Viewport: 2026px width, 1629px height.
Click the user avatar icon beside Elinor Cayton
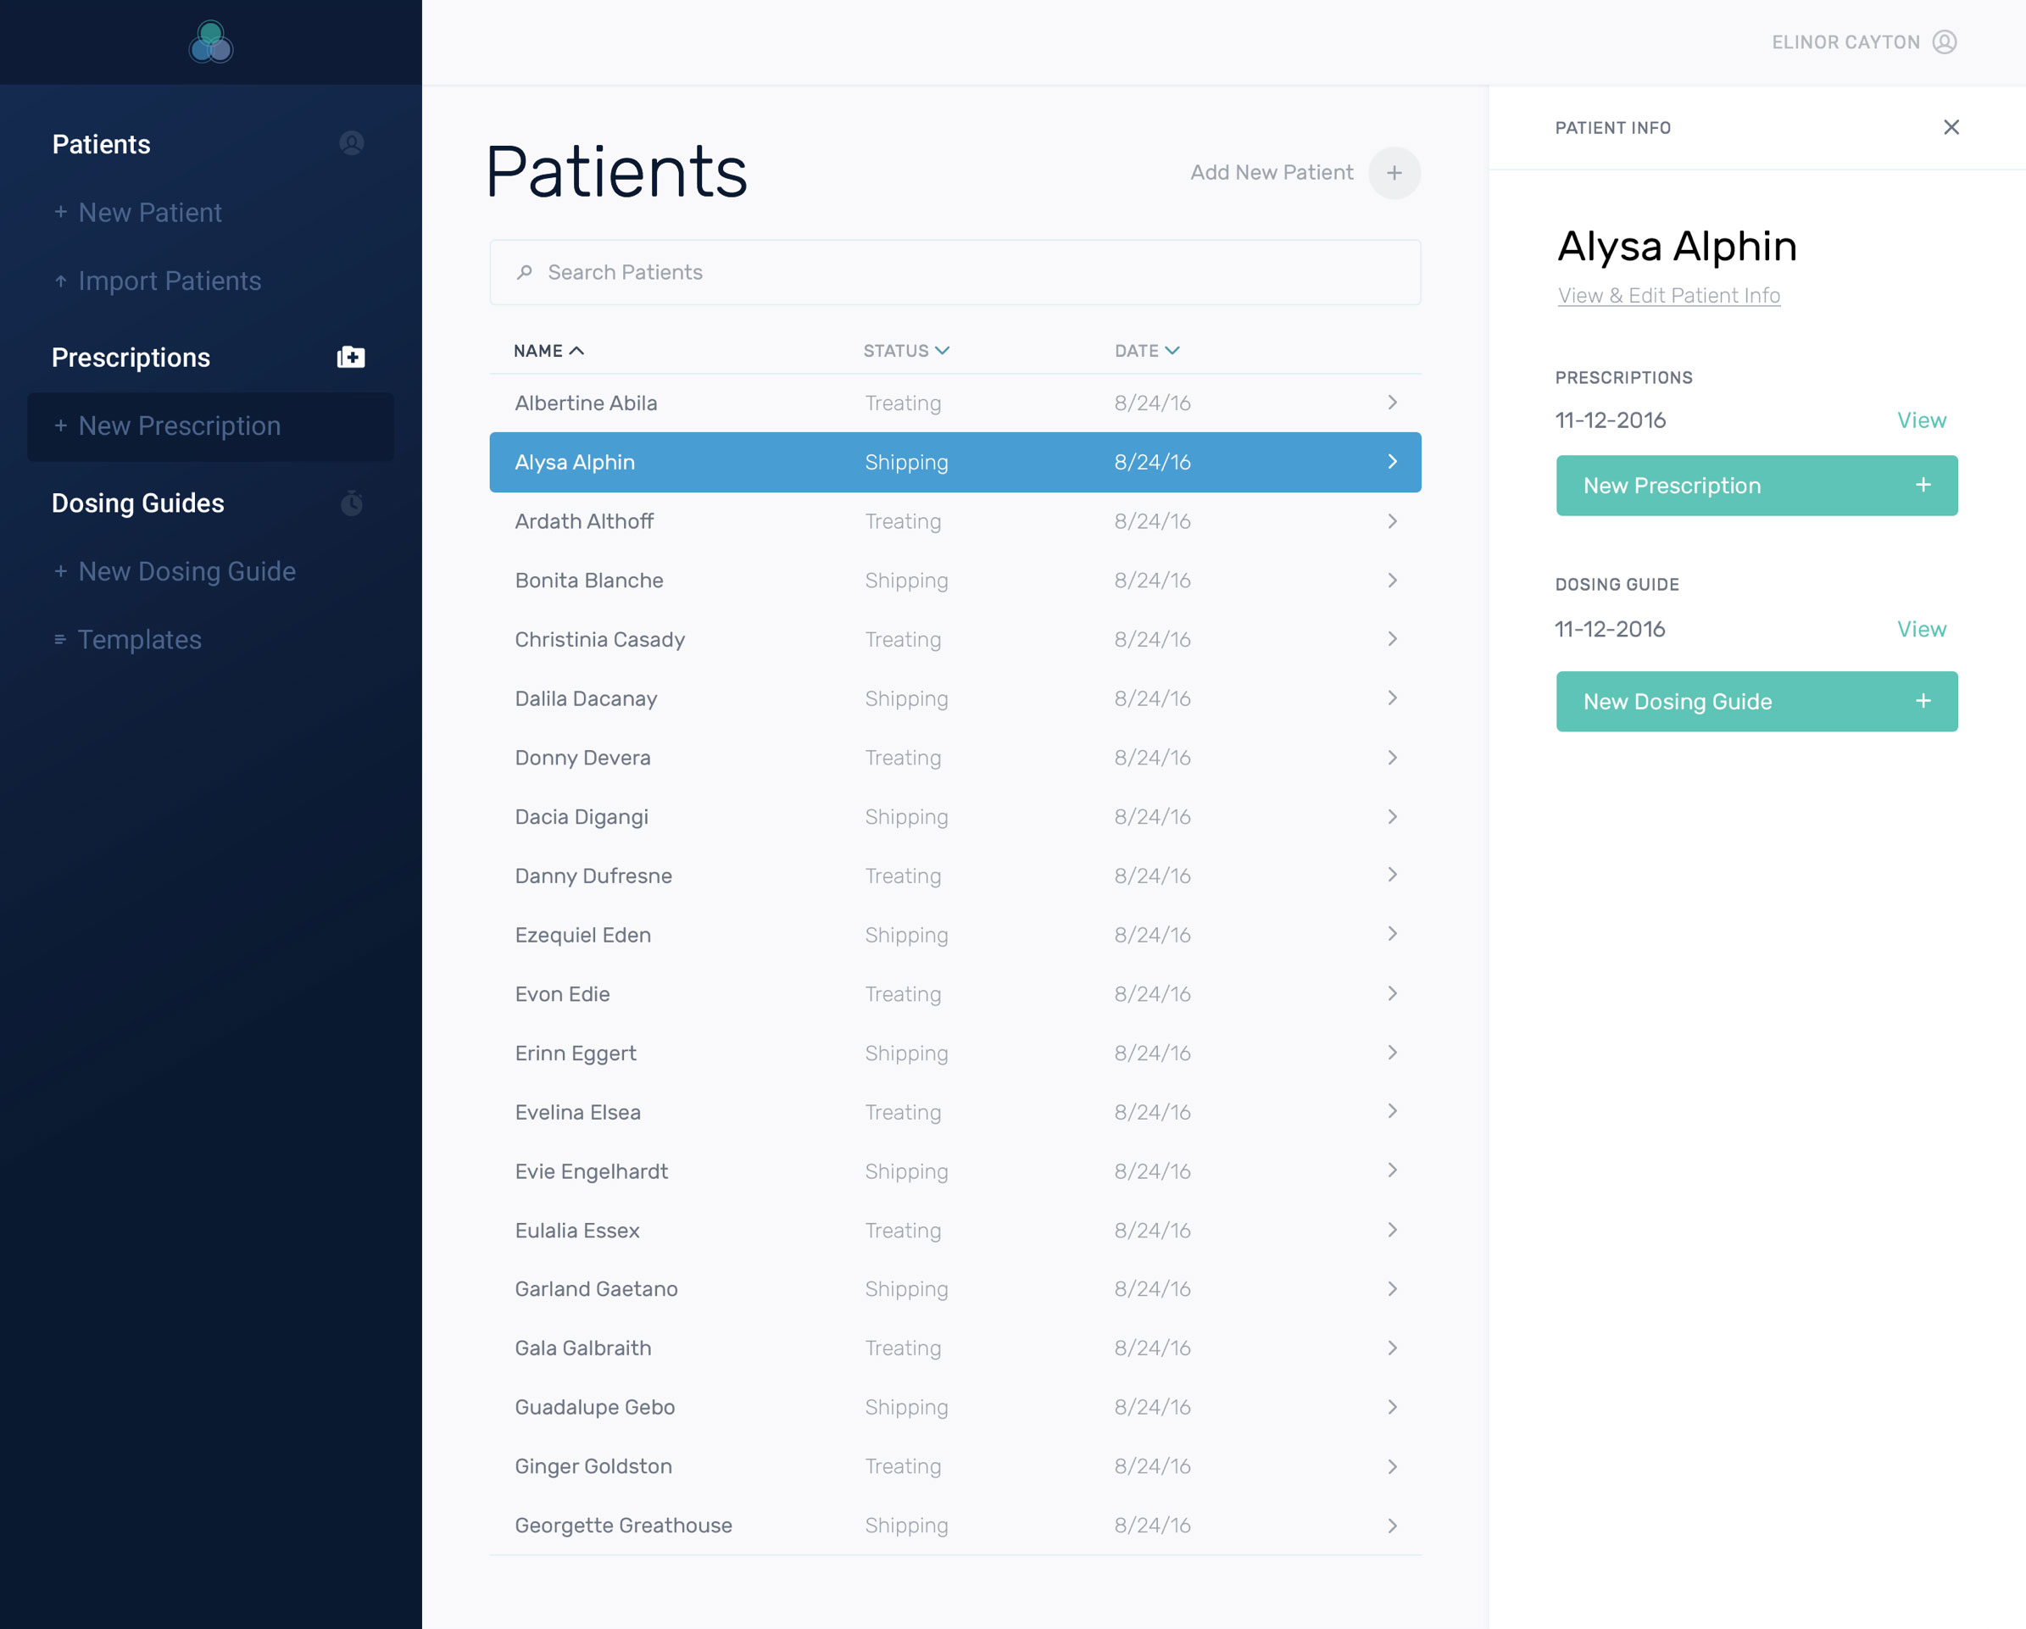pyautogui.click(x=1945, y=42)
